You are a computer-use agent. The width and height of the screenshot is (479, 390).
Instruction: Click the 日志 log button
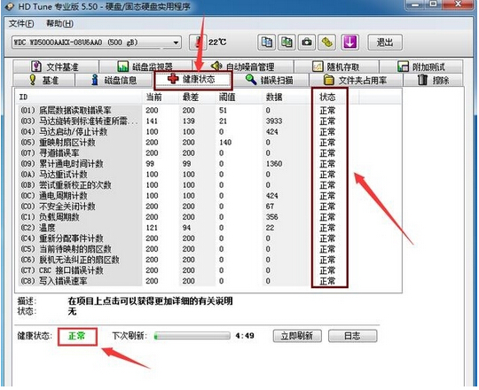coord(352,336)
